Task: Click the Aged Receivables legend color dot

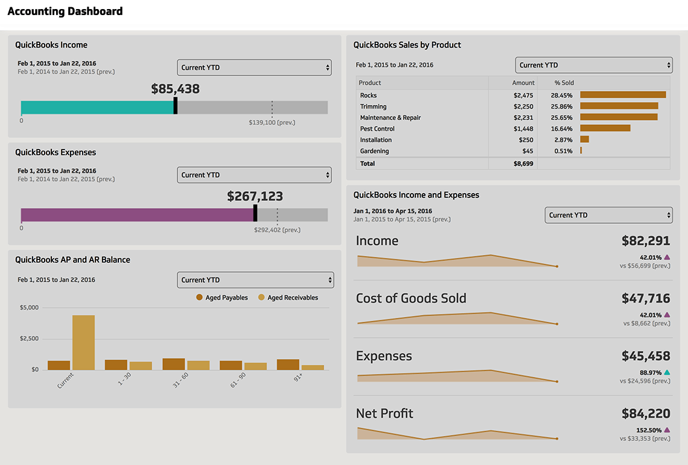Action: (261, 297)
